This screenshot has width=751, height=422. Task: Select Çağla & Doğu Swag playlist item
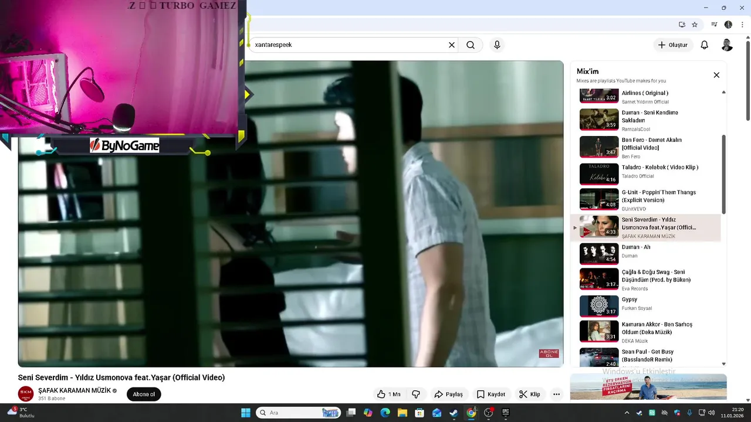pos(647,280)
